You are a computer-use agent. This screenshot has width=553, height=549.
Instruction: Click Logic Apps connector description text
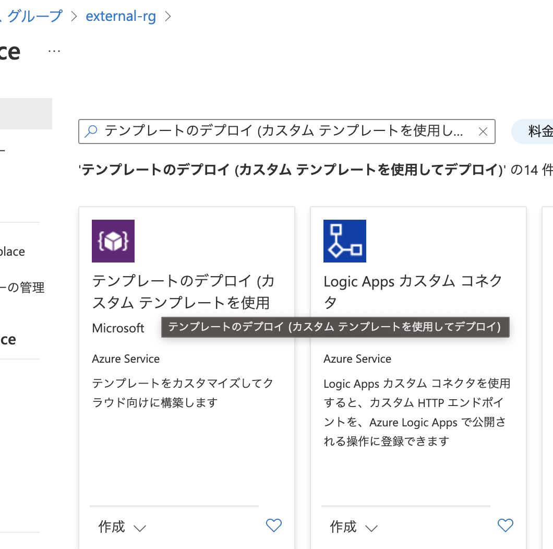417,412
